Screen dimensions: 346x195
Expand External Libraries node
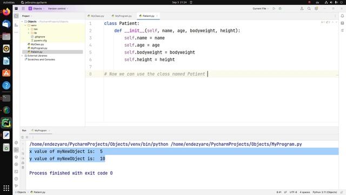point(22,55)
